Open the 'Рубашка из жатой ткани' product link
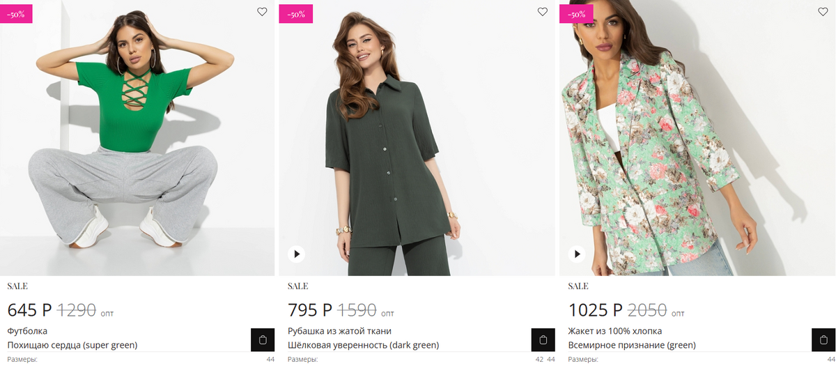The image size is (836, 368). coord(363,338)
